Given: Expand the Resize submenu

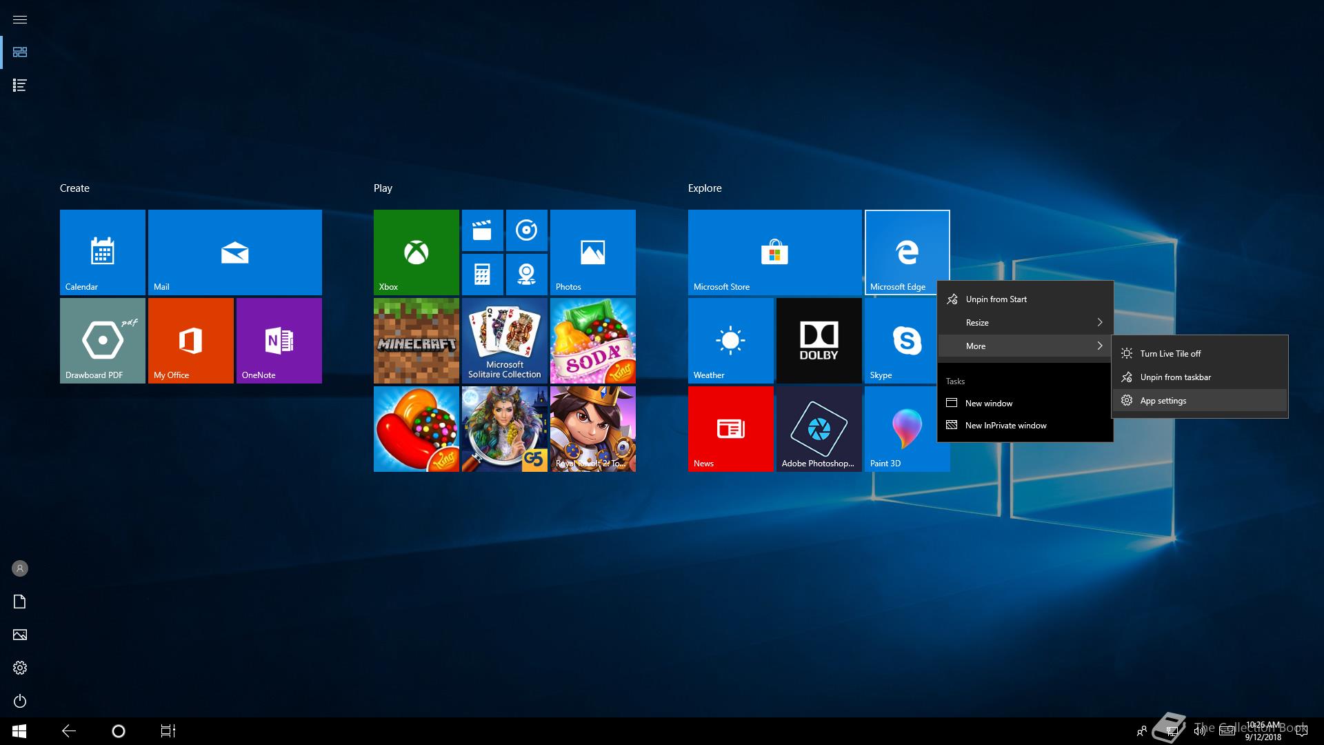Looking at the screenshot, I should tap(1025, 323).
